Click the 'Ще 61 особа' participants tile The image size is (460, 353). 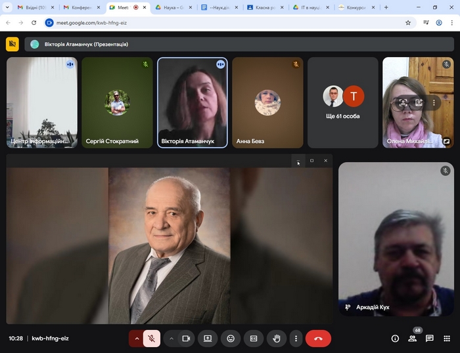pos(343,102)
